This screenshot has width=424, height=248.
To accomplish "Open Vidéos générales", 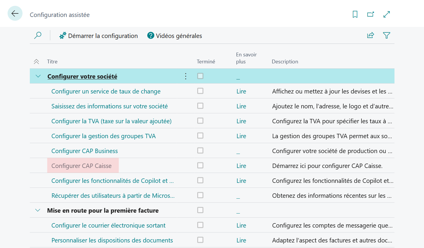I will [175, 36].
